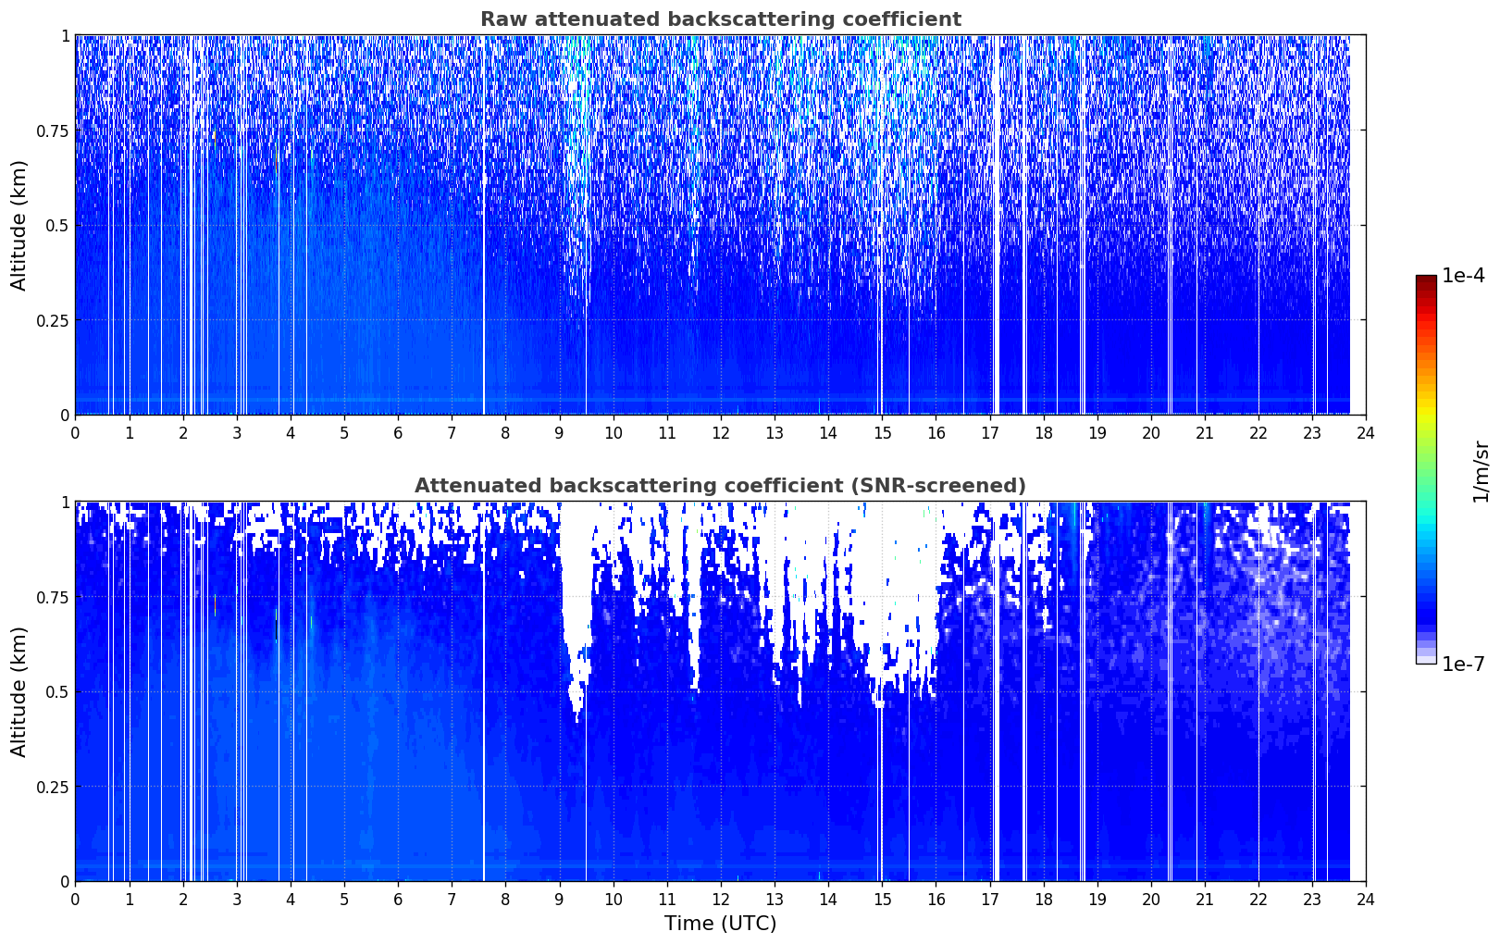1500x944 pixels.
Task: Click the top plot's "Altitude (km)" label
Action: [x=19, y=225]
